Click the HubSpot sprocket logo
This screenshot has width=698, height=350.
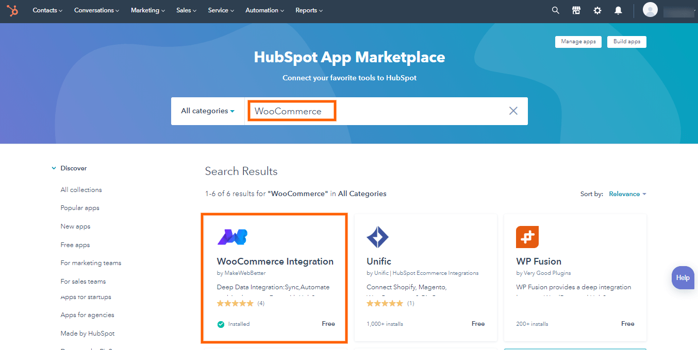[12, 10]
